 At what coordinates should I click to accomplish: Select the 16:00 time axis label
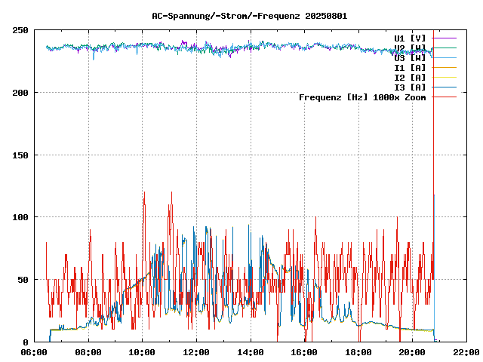(x=304, y=352)
